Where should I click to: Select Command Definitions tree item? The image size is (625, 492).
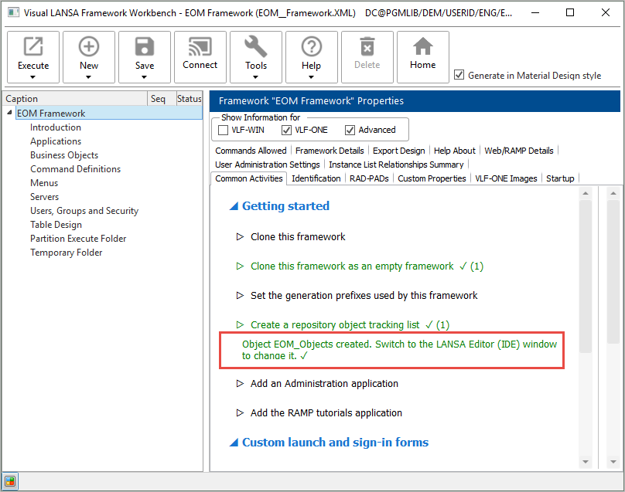click(x=75, y=169)
